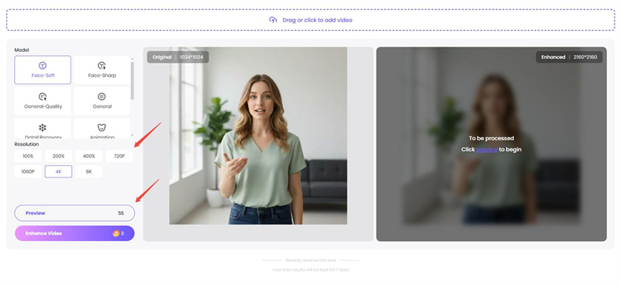The height and width of the screenshot is (286, 620).
Task: Choose 720P resolution
Action: click(x=119, y=157)
